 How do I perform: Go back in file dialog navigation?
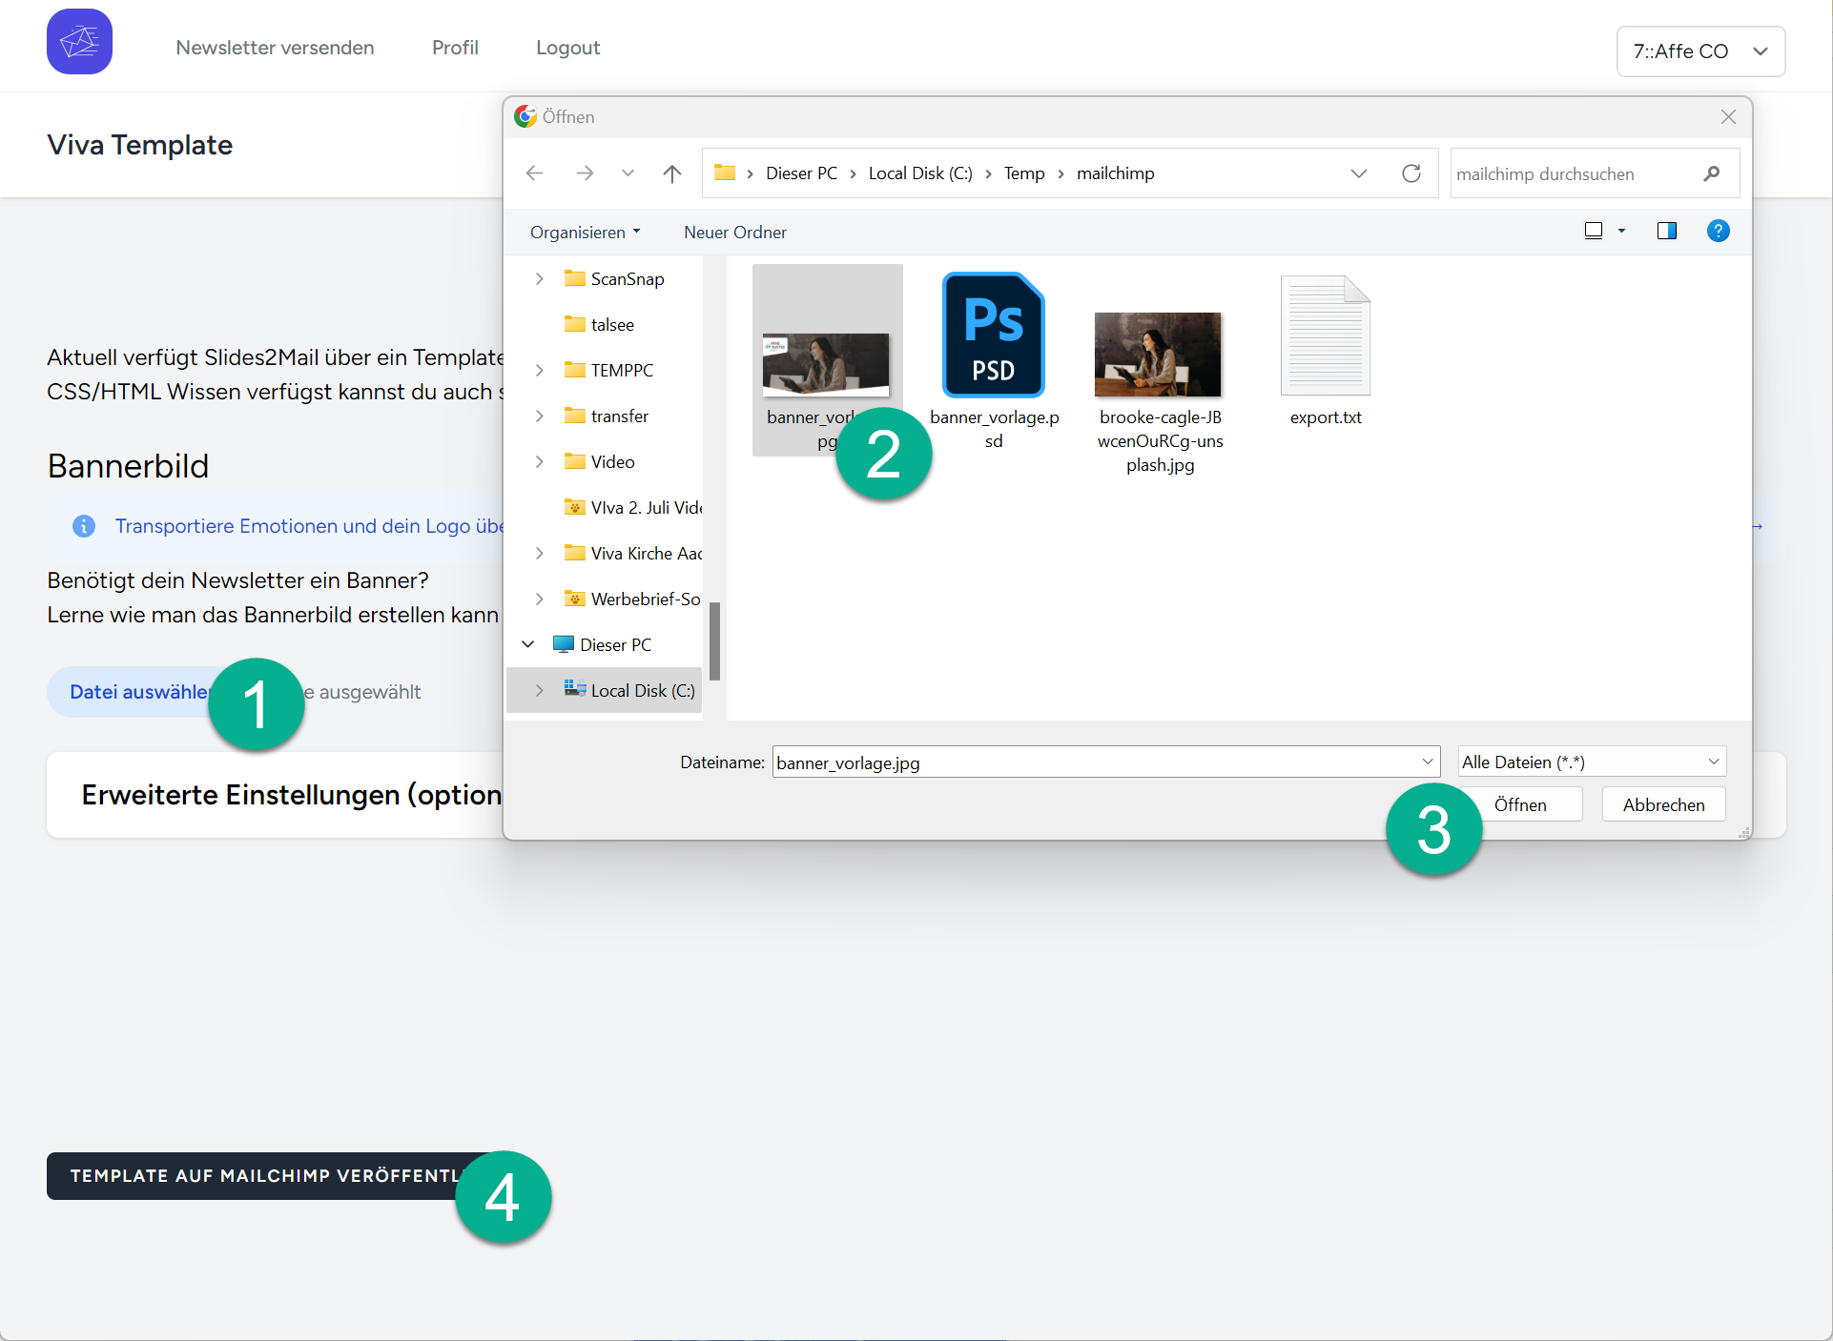(534, 173)
